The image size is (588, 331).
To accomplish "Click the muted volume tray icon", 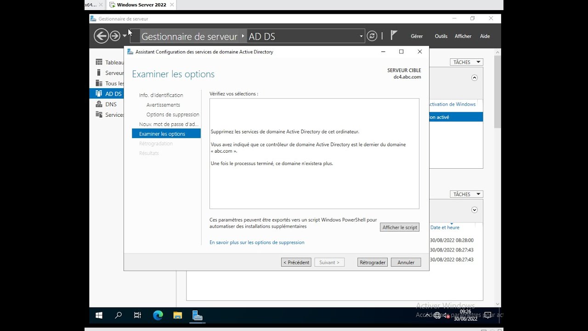I will pyautogui.click(x=446, y=315).
